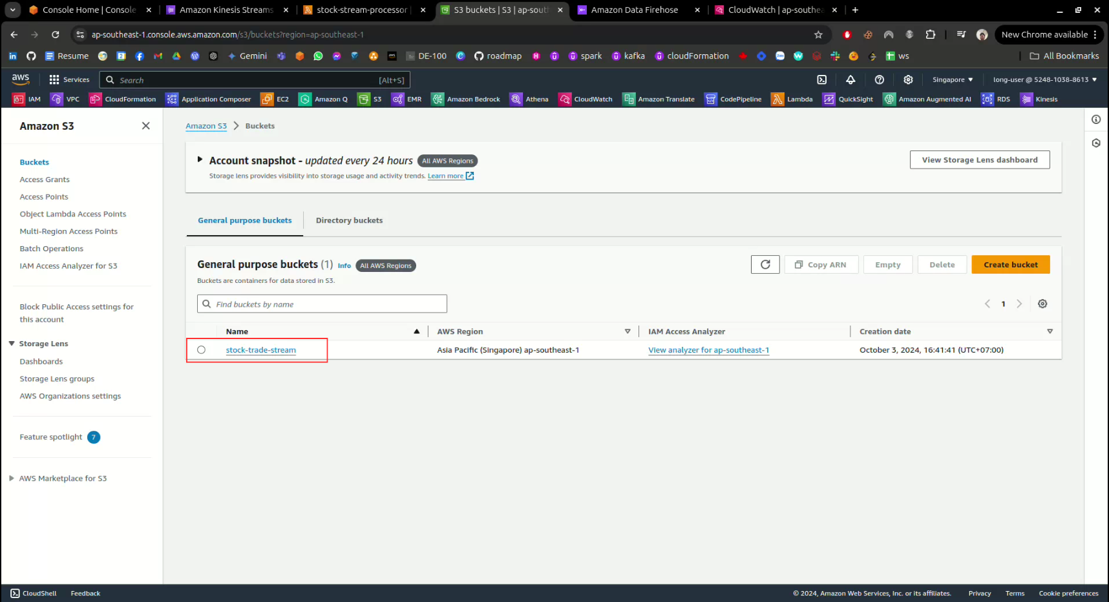1109x602 pixels.
Task: Sort by the Creation date column
Action: click(x=885, y=331)
